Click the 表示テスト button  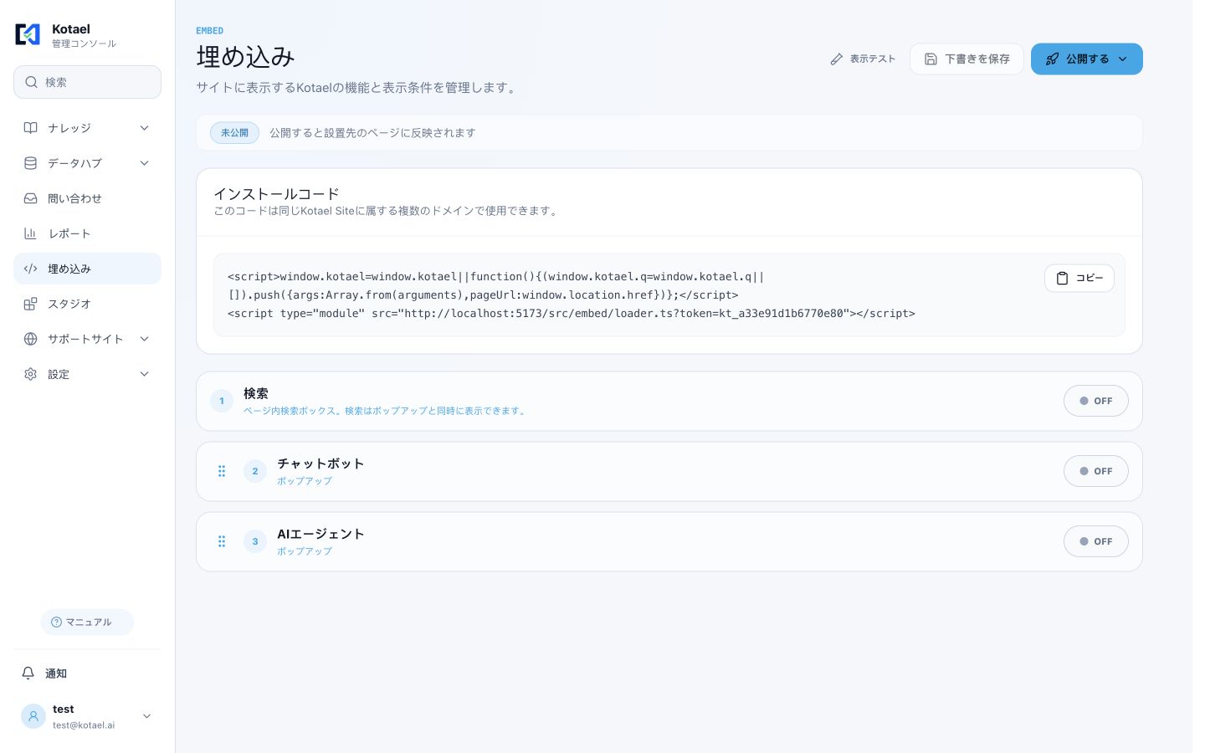[x=862, y=59]
